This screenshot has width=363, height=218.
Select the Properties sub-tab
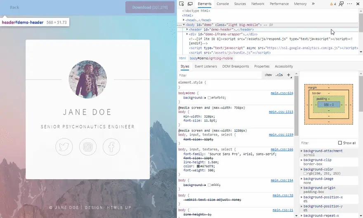(262, 66)
